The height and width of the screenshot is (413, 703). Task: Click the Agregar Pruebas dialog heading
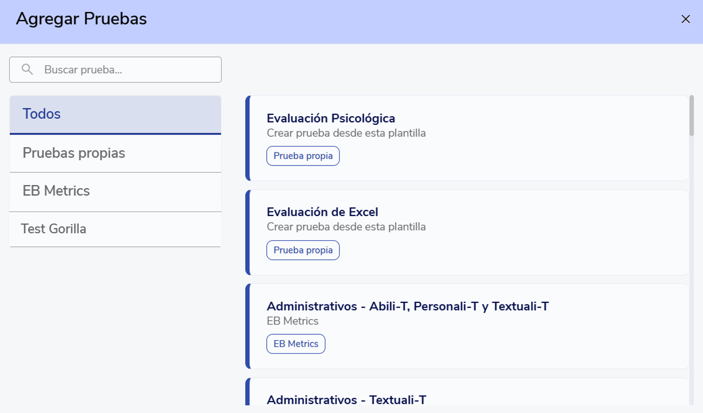point(81,20)
